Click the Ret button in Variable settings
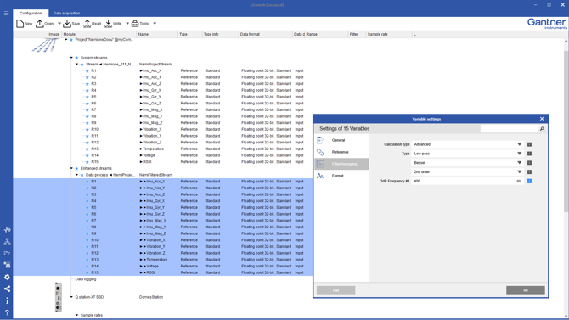569x320 pixels. (x=336, y=290)
